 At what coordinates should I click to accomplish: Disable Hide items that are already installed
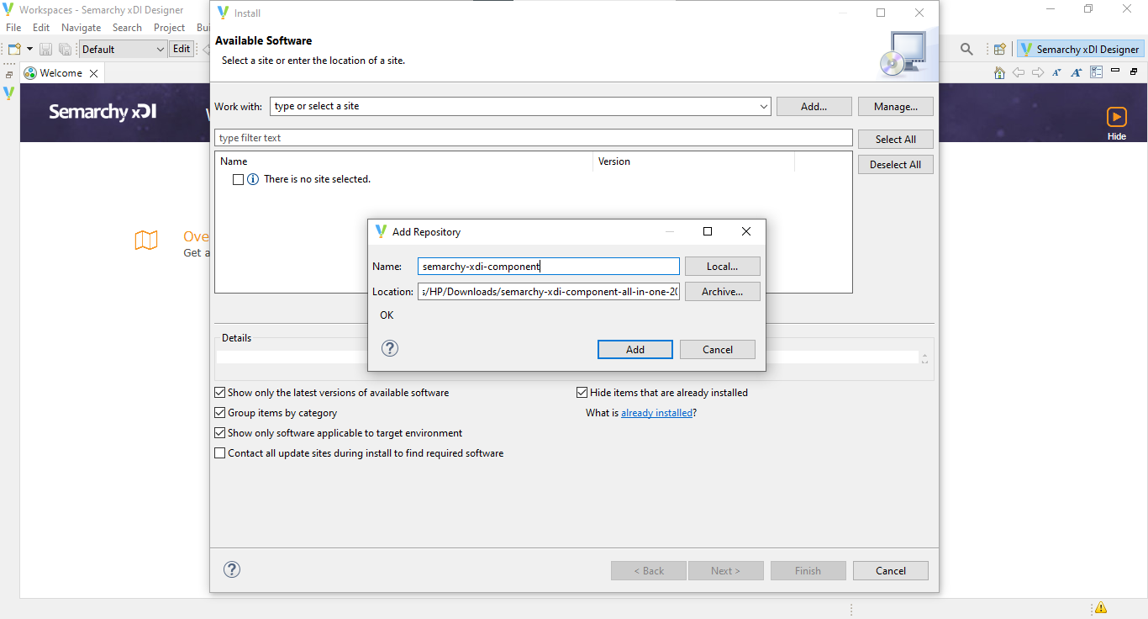click(582, 392)
